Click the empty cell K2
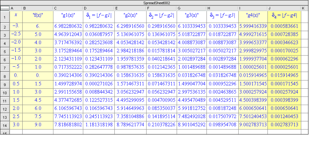 304,26
